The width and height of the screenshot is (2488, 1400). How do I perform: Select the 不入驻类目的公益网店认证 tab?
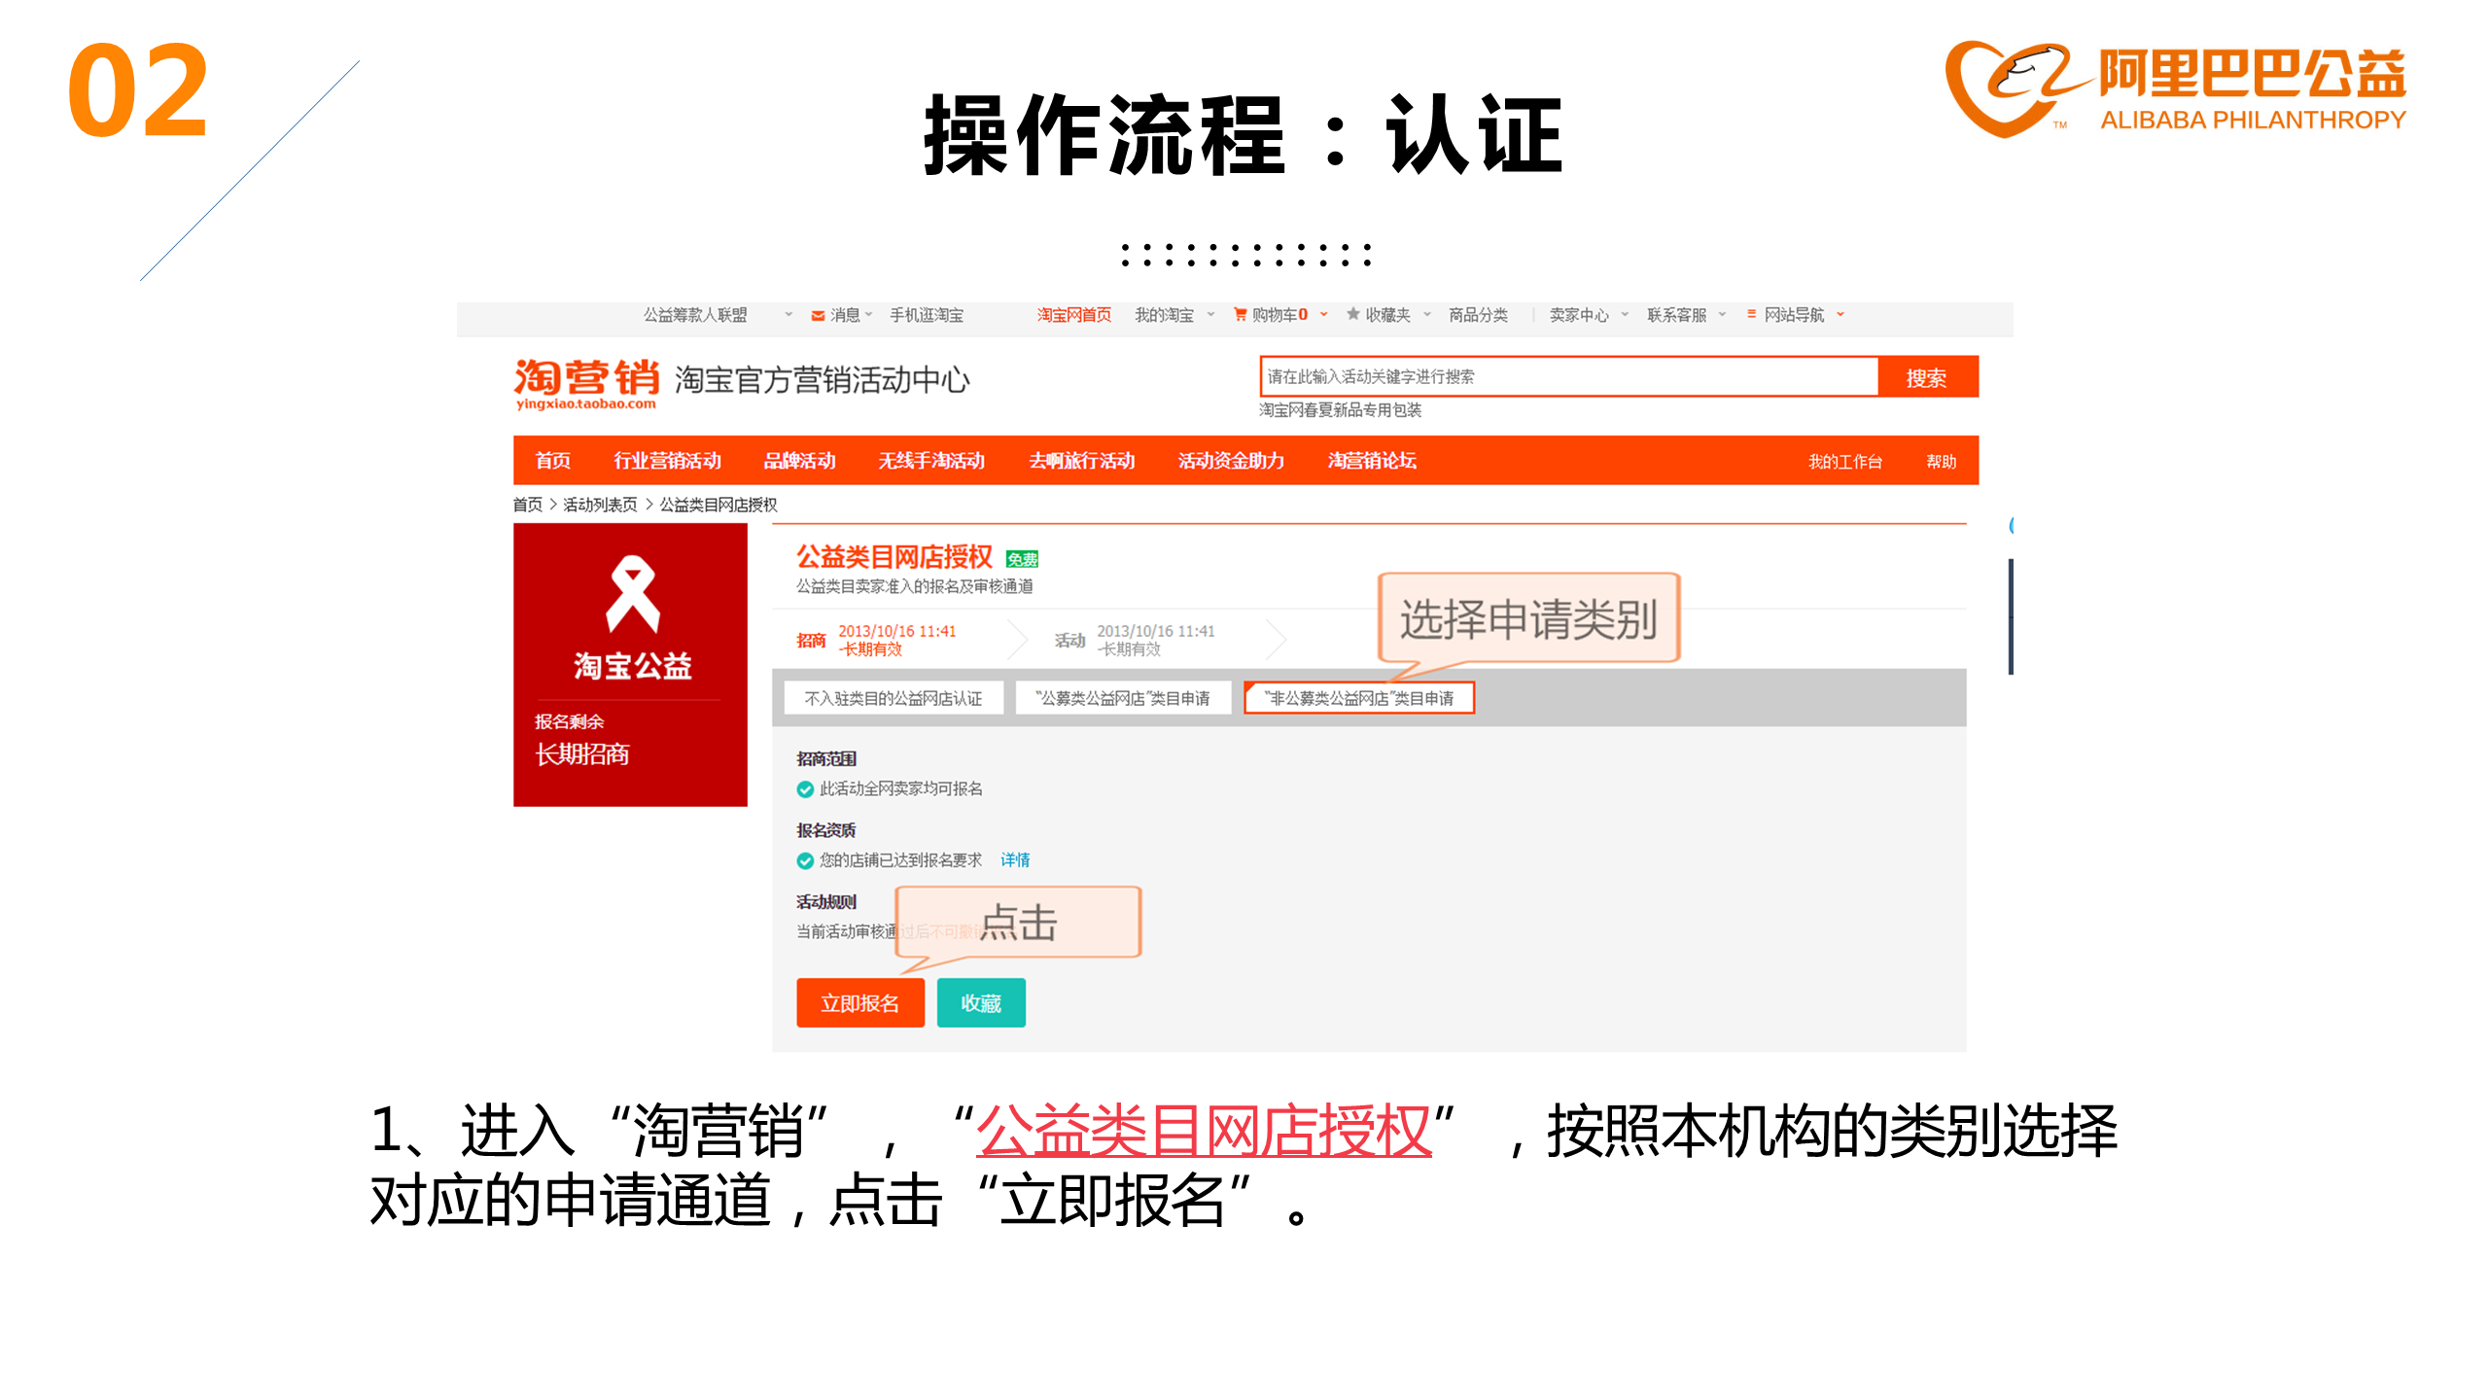pos(894,698)
